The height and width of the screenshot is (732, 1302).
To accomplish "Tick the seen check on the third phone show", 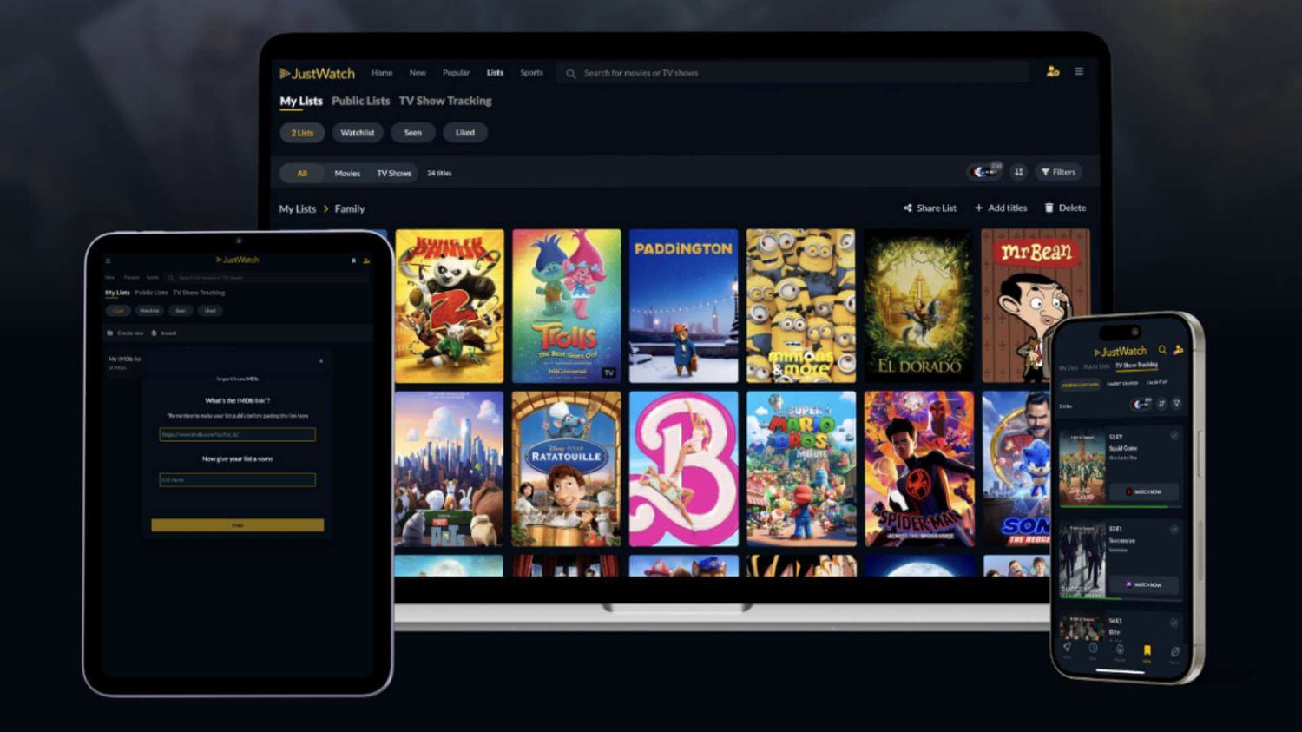I will (1174, 623).
